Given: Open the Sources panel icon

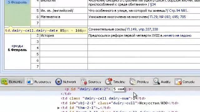Looking at the screenshot, I should 84,82.
